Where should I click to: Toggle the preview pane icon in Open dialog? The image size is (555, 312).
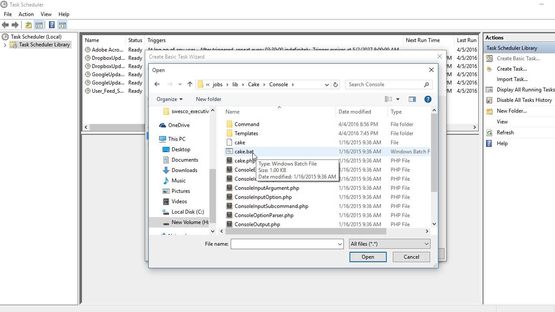[x=412, y=99]
